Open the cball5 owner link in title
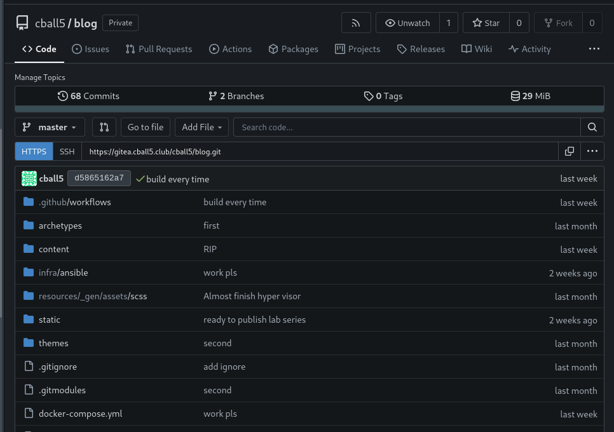Image resolution: width=614 pixels, height=432 pixels. pyautogui.click(x=50, y=23)
